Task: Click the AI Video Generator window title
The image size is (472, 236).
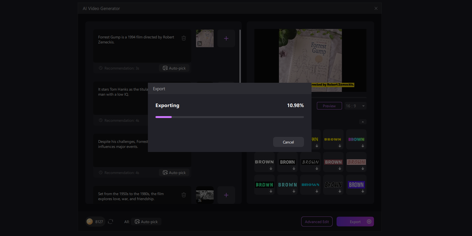Action: tap(101, 8)
